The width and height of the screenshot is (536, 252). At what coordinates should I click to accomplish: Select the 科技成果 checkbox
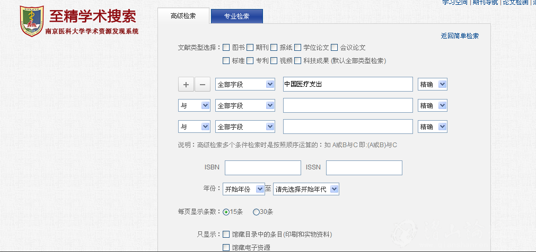pyautogui.click(x=298, y=60)
